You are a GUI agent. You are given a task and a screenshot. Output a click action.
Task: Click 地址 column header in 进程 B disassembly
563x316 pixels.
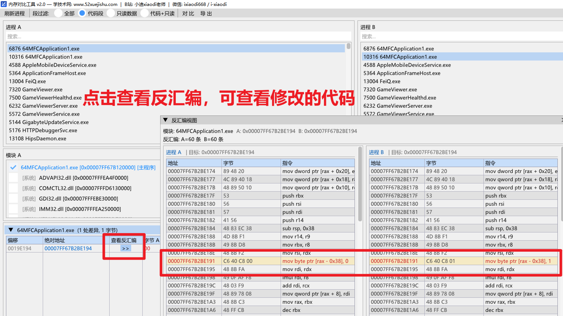[397, 163]
